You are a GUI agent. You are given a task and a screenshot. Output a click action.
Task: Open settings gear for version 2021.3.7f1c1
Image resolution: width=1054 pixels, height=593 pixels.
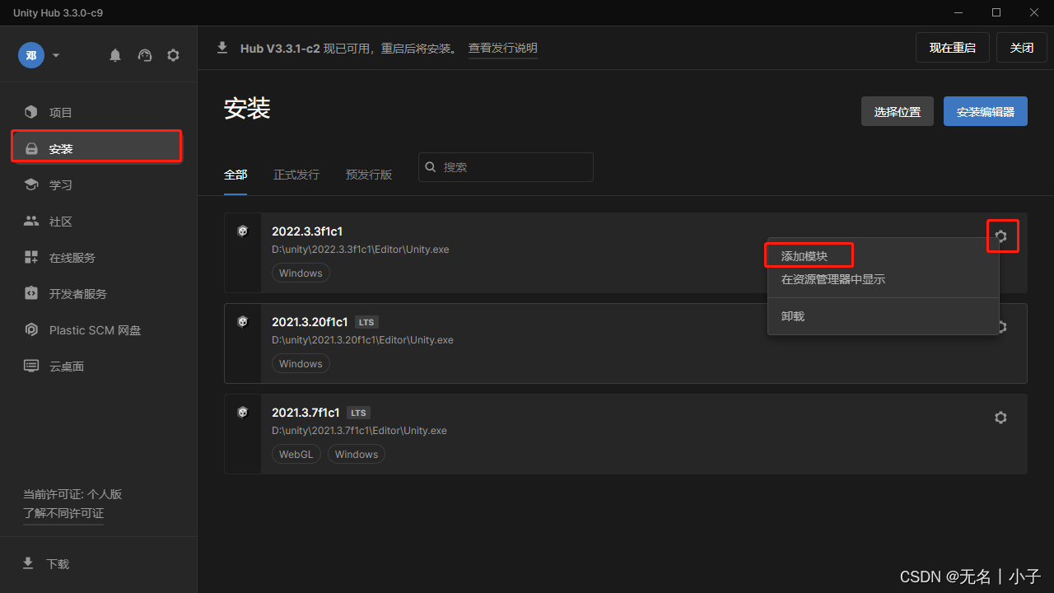click(x=1000, y=418)
